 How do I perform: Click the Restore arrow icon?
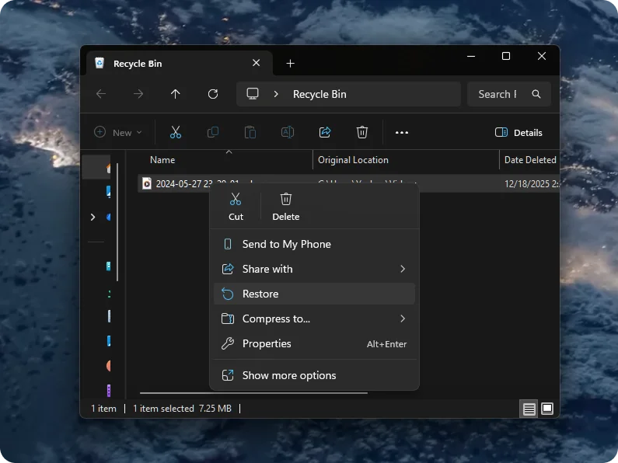click(x=228, y=294)
